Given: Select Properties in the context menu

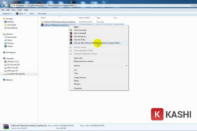Looking at the screenshot, I should 78,88.
